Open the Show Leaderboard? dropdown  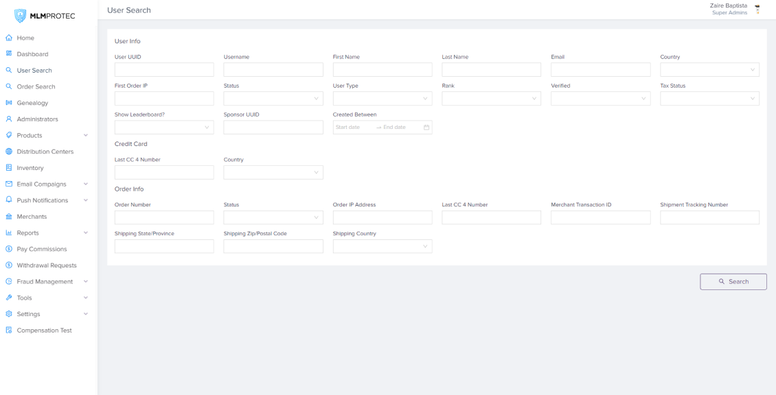coord(164,128)
